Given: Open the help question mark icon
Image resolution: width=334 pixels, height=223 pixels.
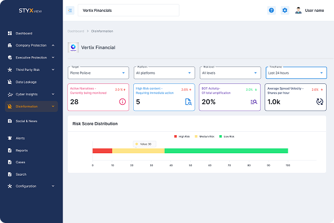Looking at the screenshot, I should coord(271,10).
